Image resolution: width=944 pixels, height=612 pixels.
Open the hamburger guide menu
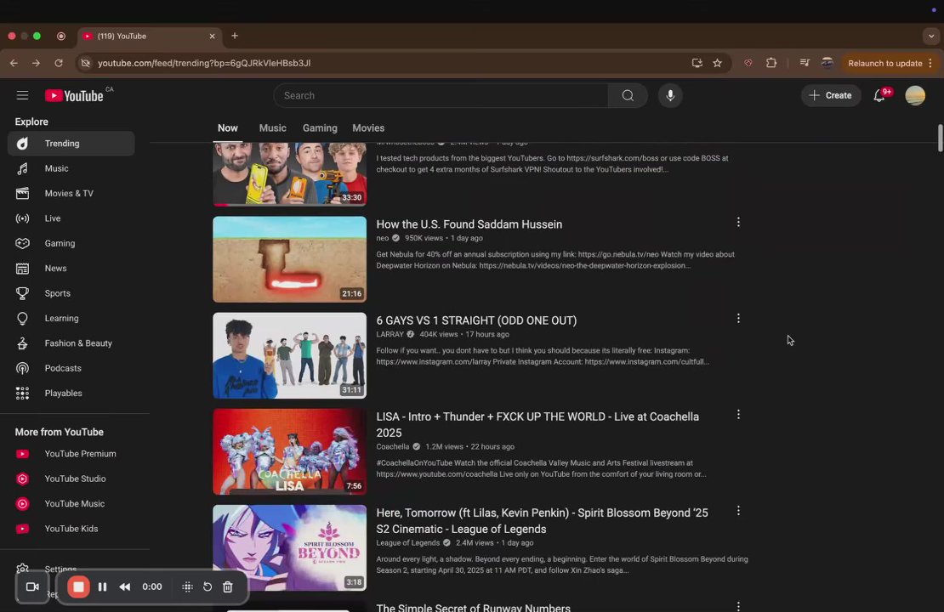(x=22, y=95)
